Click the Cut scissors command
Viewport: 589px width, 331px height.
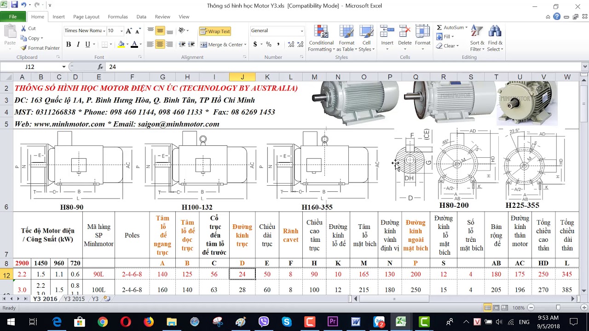point(28,28)
